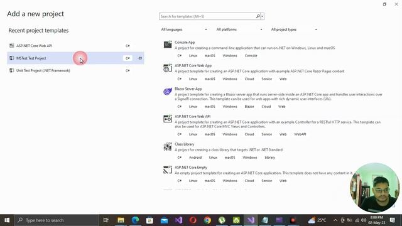This screenshot has height=226, width=402.
Task: Click the MSTest Test Project recent template icon
Action: [x=11, y=58]
